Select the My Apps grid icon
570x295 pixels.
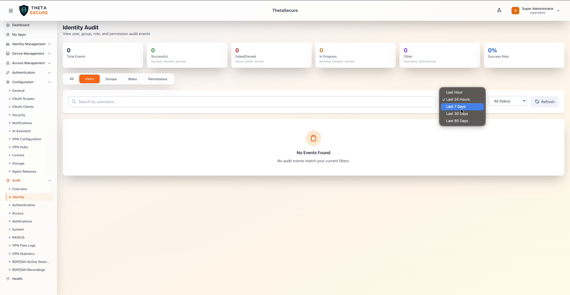(x=7, y=34)
